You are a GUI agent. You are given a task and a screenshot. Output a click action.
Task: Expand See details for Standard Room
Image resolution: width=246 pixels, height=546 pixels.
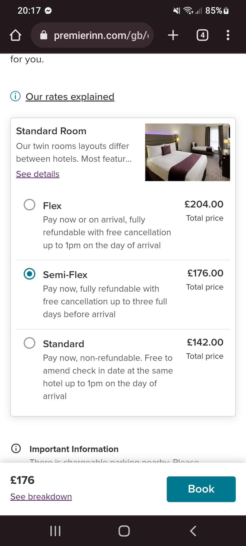pyautogui.click(x=38, y=174)
